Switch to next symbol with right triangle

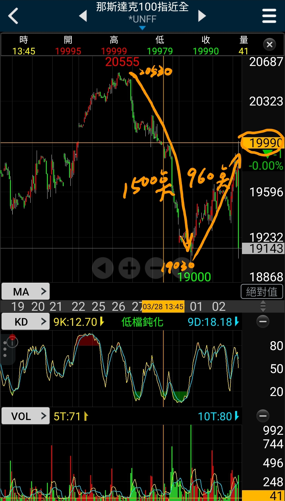click(202, 16)
